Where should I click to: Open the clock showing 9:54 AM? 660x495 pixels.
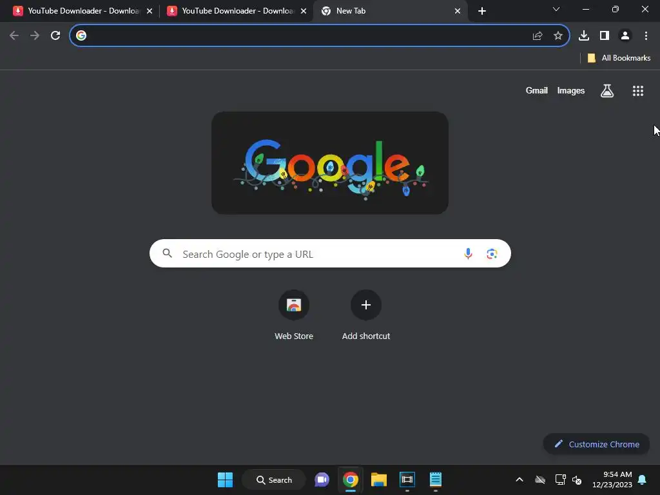click(x=612, y=480)
